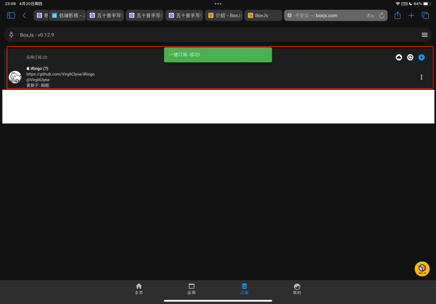
Task: Switch to the BoxJs browser tab
Action: 263,15
